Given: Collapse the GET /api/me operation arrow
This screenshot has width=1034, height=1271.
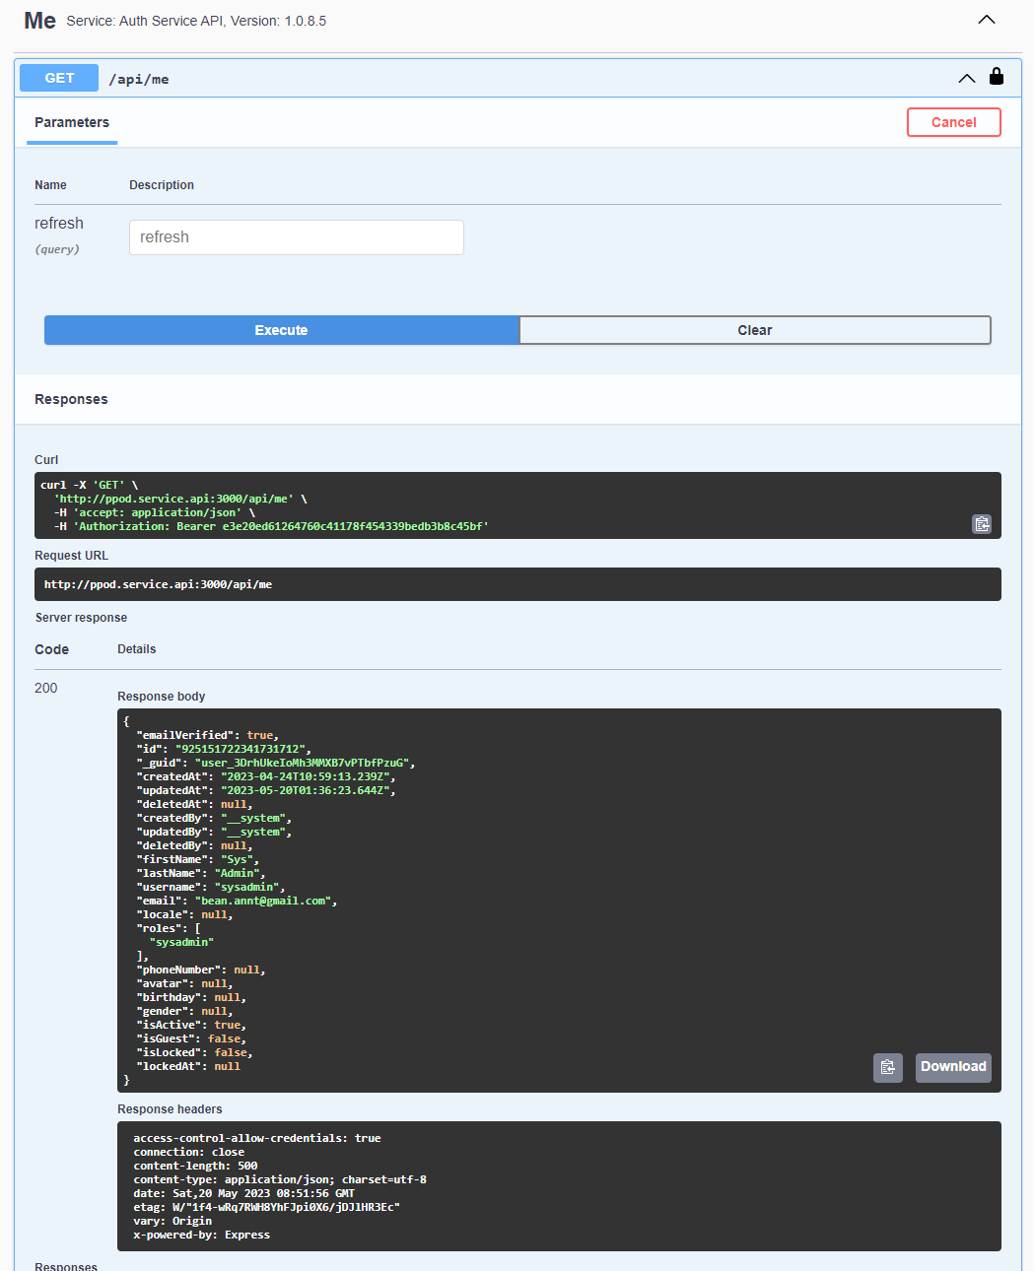Looking at the screenshot, I should click(x=967, y=78).
